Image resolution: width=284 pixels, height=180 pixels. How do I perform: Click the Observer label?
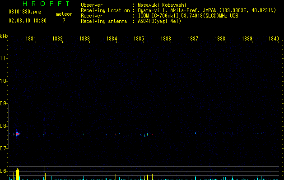coord(92,5)
